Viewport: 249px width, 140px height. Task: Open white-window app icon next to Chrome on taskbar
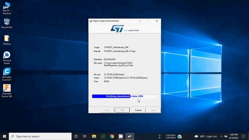pyautogui.click(x=121, y=136)
